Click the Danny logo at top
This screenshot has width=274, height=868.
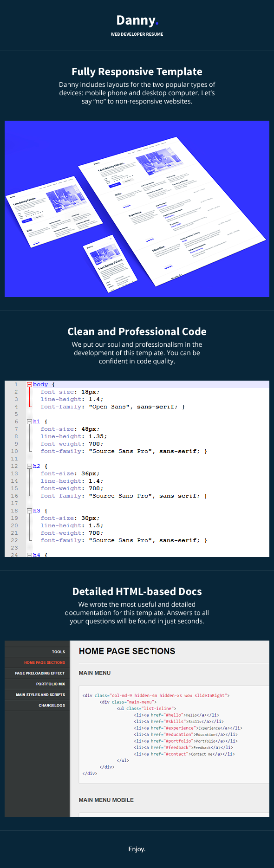point(137,20)
